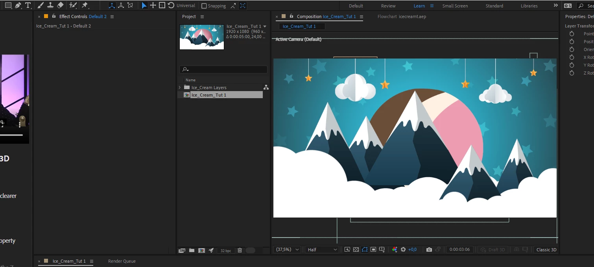Image resolution: width=594 pixels, height=267 pixels.
Task: Delete selected project item with trash icon
Action: [x=240, y=250]
